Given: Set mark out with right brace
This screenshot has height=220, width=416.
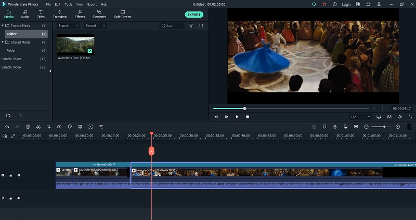Looking at the screenshot, I should point(383,108).
